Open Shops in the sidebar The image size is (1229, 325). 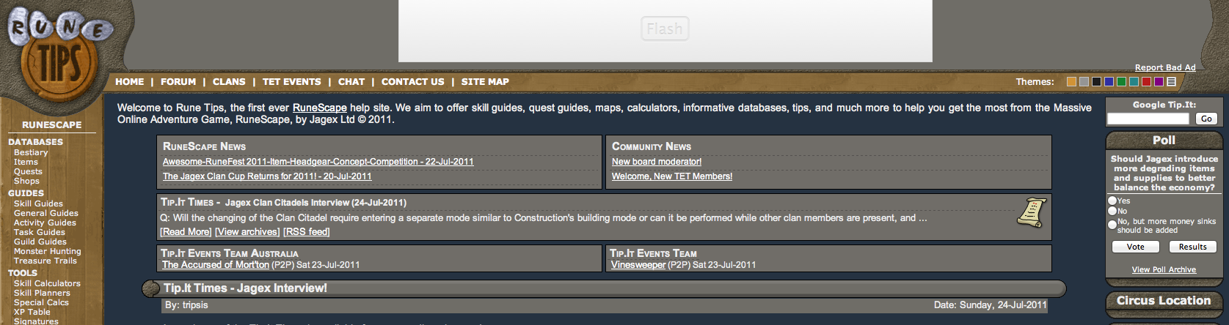click(26, 181)
